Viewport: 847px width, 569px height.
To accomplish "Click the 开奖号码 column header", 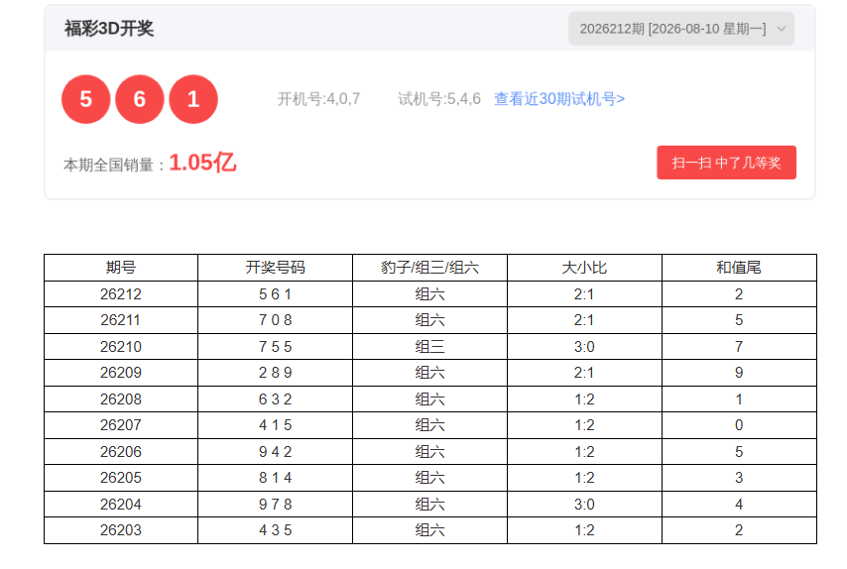I will coord(275,268).
